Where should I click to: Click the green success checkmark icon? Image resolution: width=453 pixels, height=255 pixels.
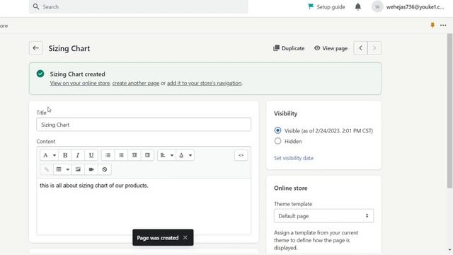point(40,74)
